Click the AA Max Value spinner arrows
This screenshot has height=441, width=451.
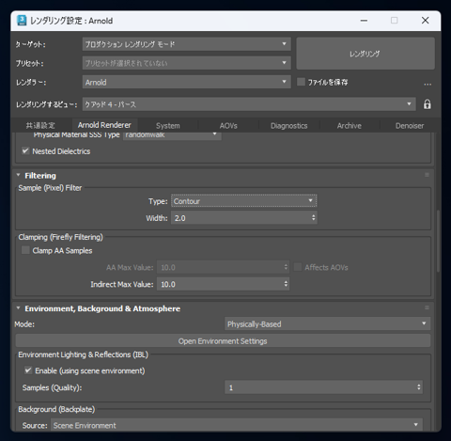[x=286, y=267]
